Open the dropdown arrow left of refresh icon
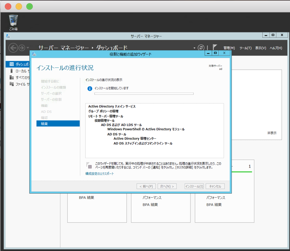This screenshot has height=251, width=290. click(x=194, y=48)
